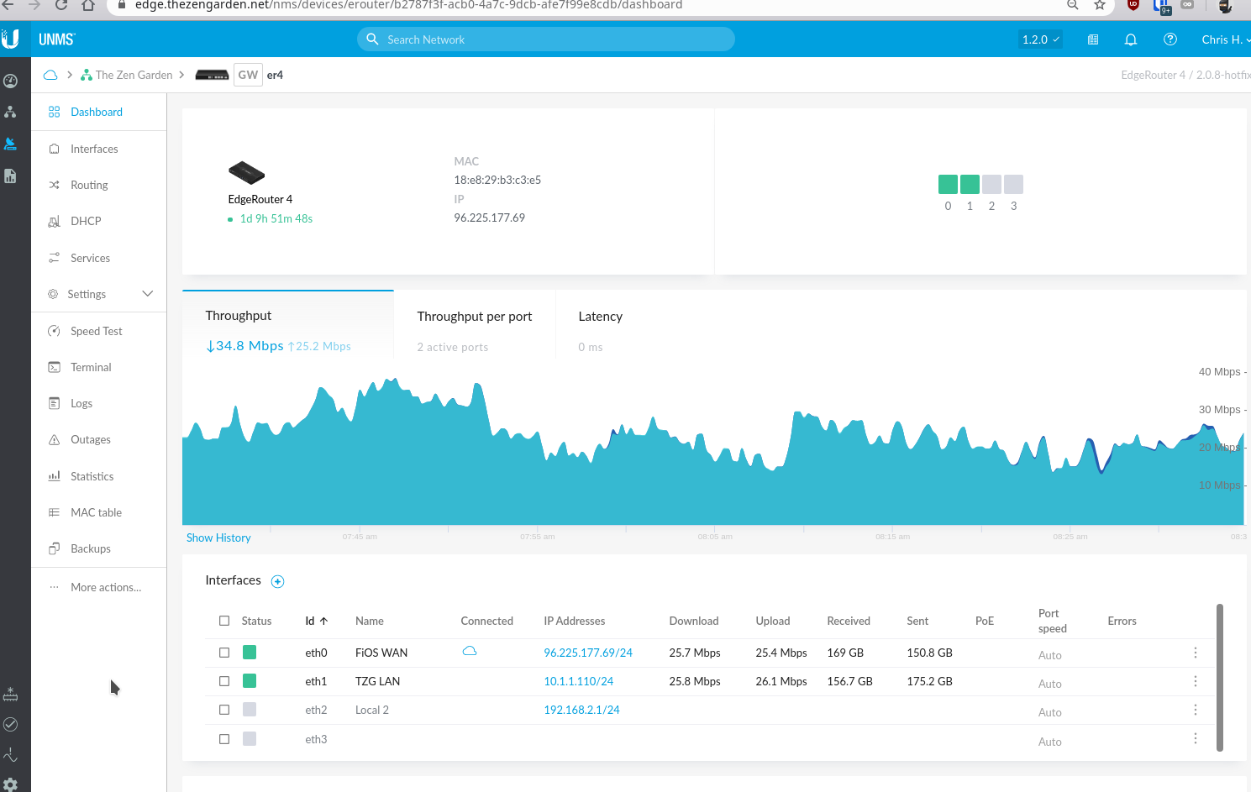Click the router icon near sidebar bottom
The image size is (1251, 792).
(10, 694)
